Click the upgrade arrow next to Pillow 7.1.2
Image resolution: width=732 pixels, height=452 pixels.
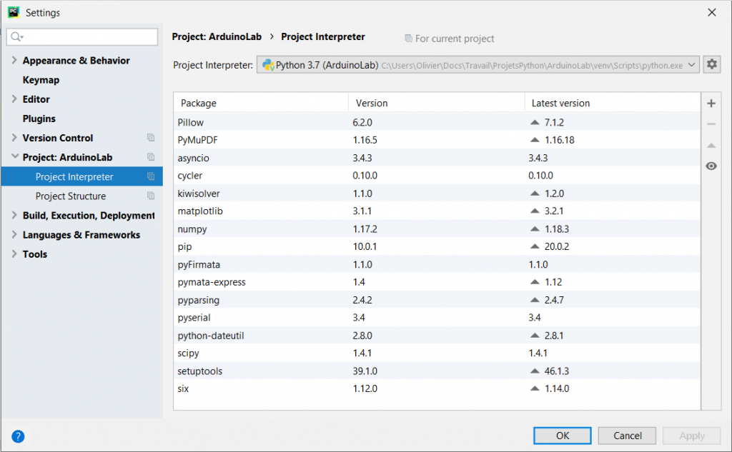(535, 122)
